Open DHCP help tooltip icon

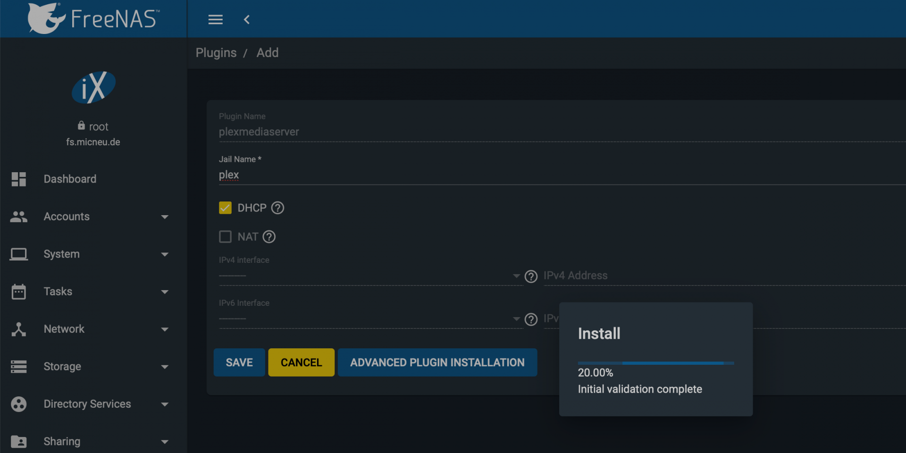point(278,208)
